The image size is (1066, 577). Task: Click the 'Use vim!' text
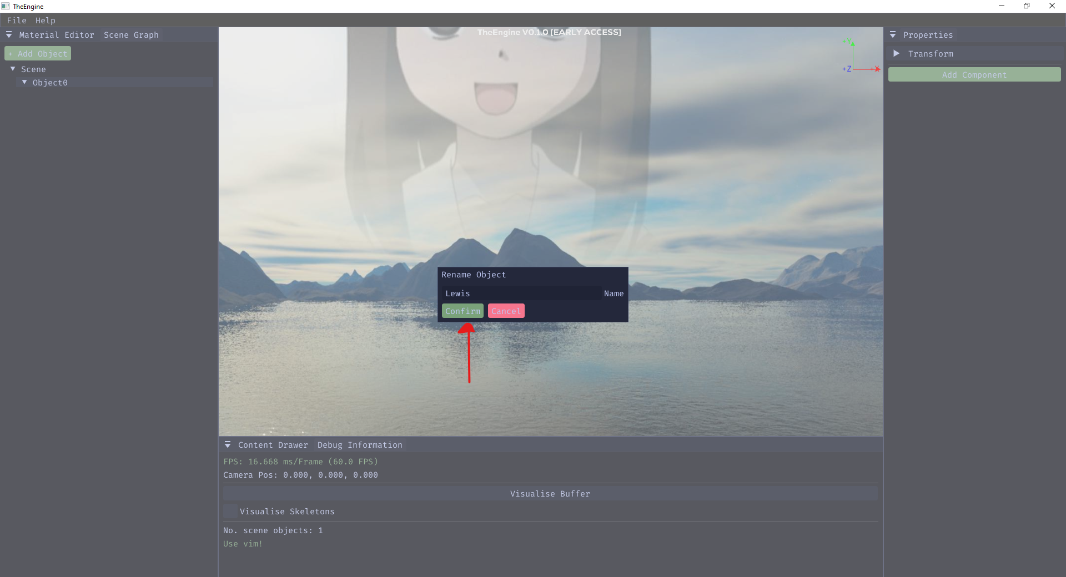[243, 544]
